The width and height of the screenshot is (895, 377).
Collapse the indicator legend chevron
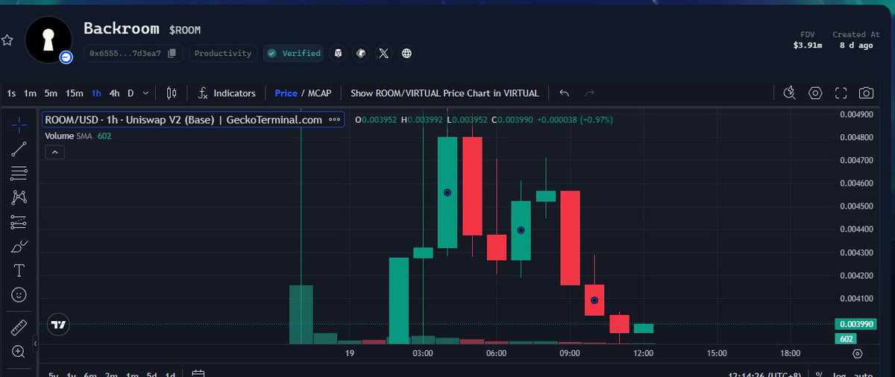(55, 152)
